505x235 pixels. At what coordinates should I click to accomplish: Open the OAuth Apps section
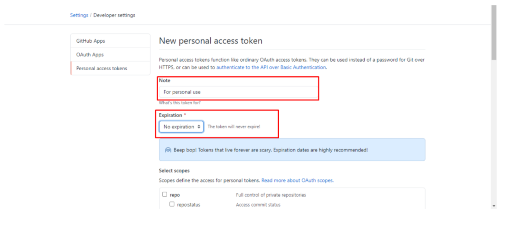pyautogui.click(x=90, y=54)
